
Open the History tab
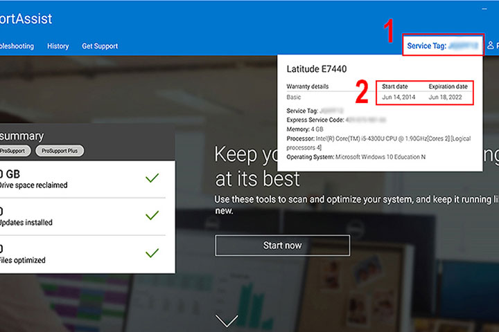click(x=58, y=46)
